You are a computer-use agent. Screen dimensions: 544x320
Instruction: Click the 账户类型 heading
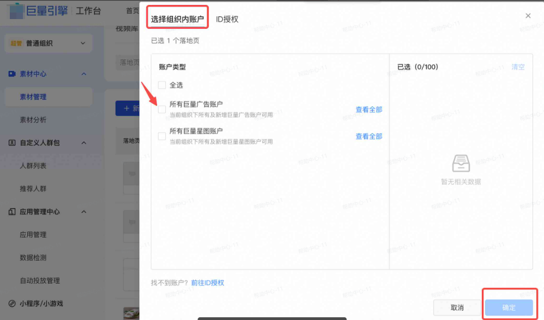click(x=172, y=67)
